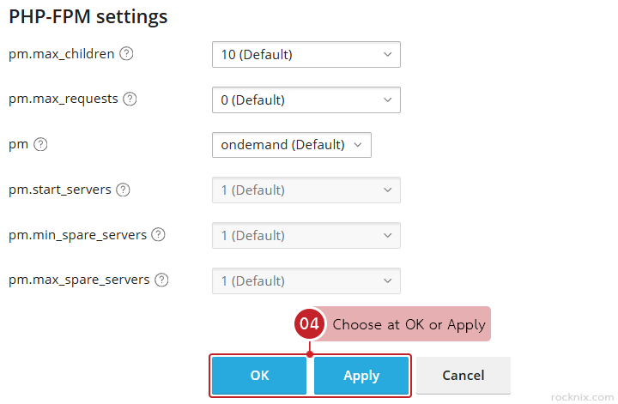Click the "Choose at OK or Apply" callout

point(409,324)
